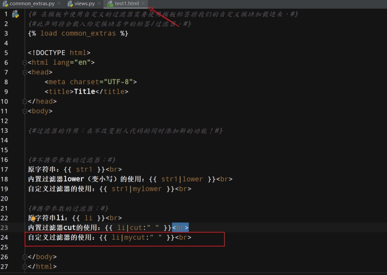This screenshot has width=387, height=275.
Task: Click the fold marker beside closing html tag
Action: [x=25, y=266]
